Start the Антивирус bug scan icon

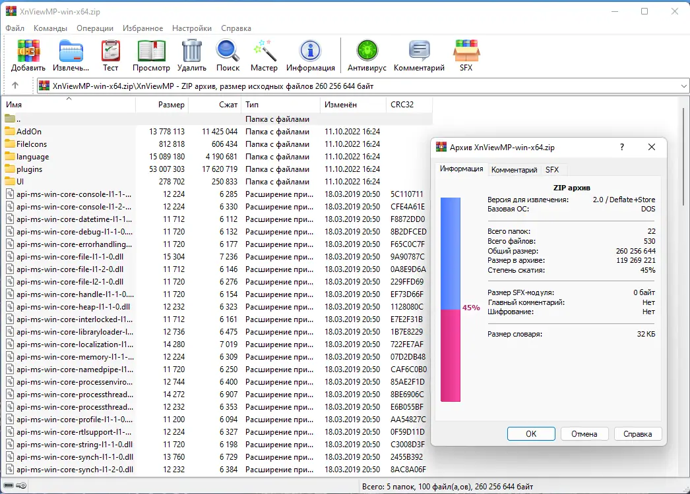(x=367, y=51)
